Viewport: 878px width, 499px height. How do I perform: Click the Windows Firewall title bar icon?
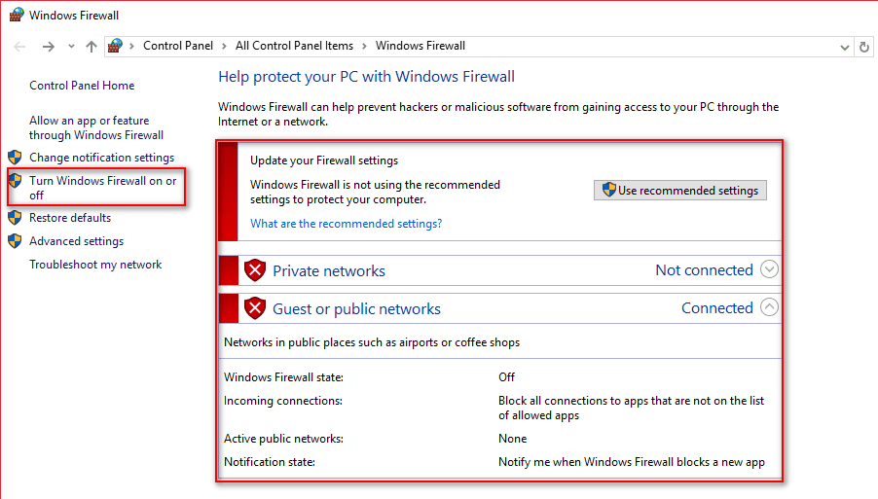pos(17,15)
